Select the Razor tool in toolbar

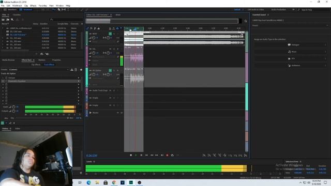(59, 10)
